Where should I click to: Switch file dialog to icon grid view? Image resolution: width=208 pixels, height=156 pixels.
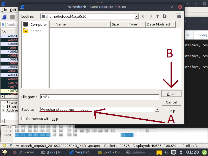click(172, 16)
